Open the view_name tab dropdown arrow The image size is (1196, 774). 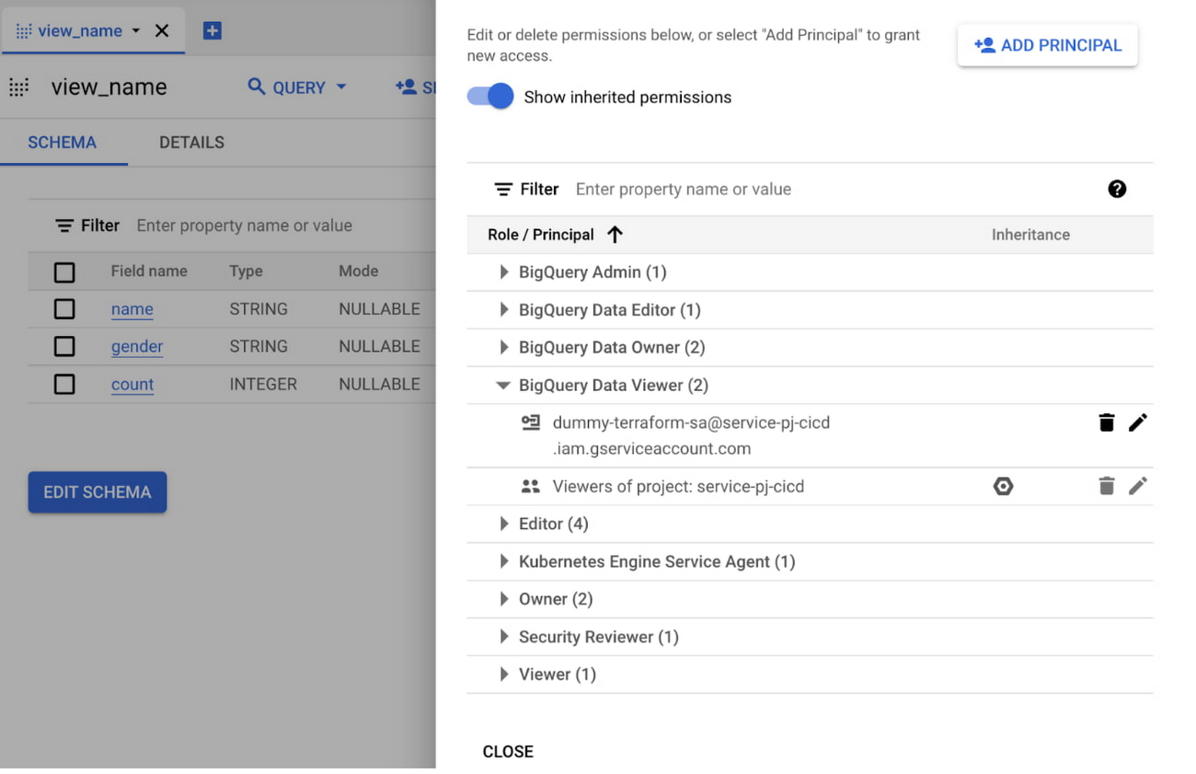[x=136, y=30]
